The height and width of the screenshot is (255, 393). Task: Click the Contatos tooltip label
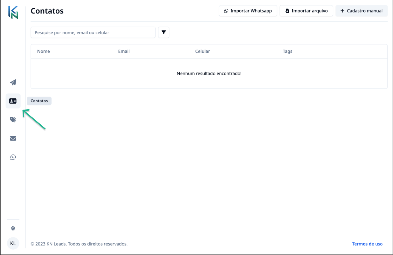click(39, 101)
